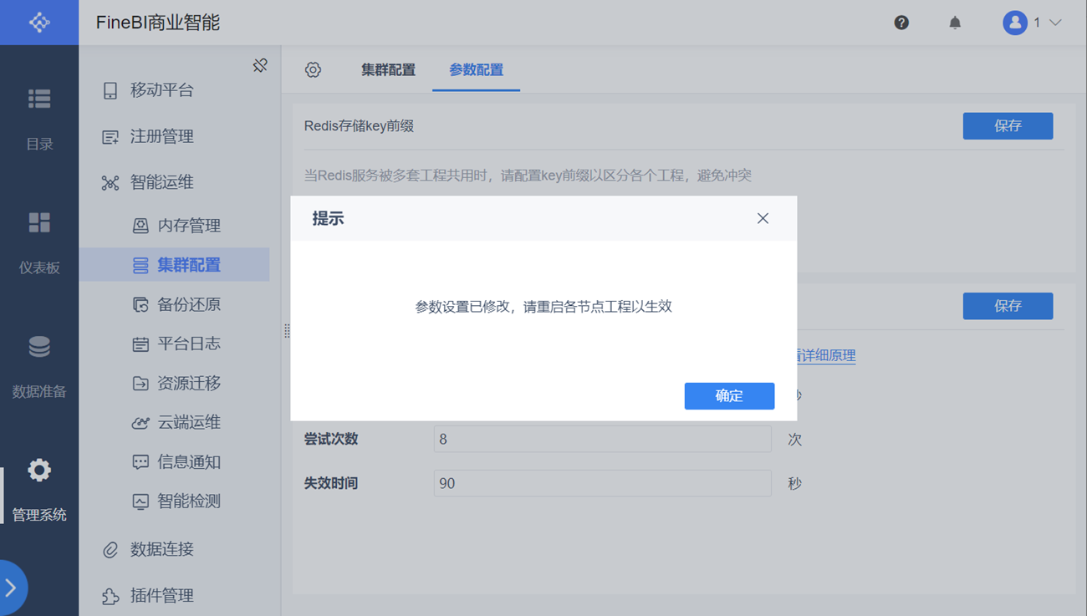Click the 尝试次数 label
This screenshot has height=616, width=1087.
coord(331,439)
